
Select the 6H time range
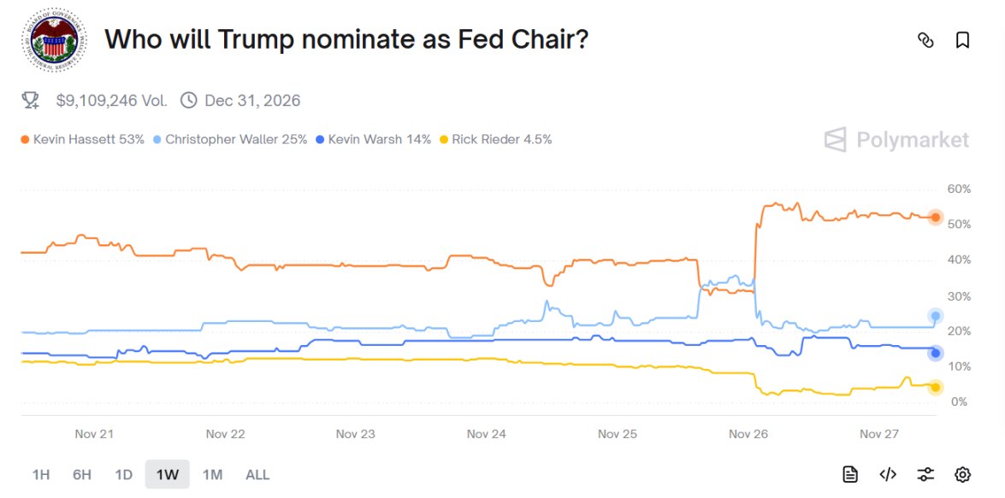tap(82, 475)
